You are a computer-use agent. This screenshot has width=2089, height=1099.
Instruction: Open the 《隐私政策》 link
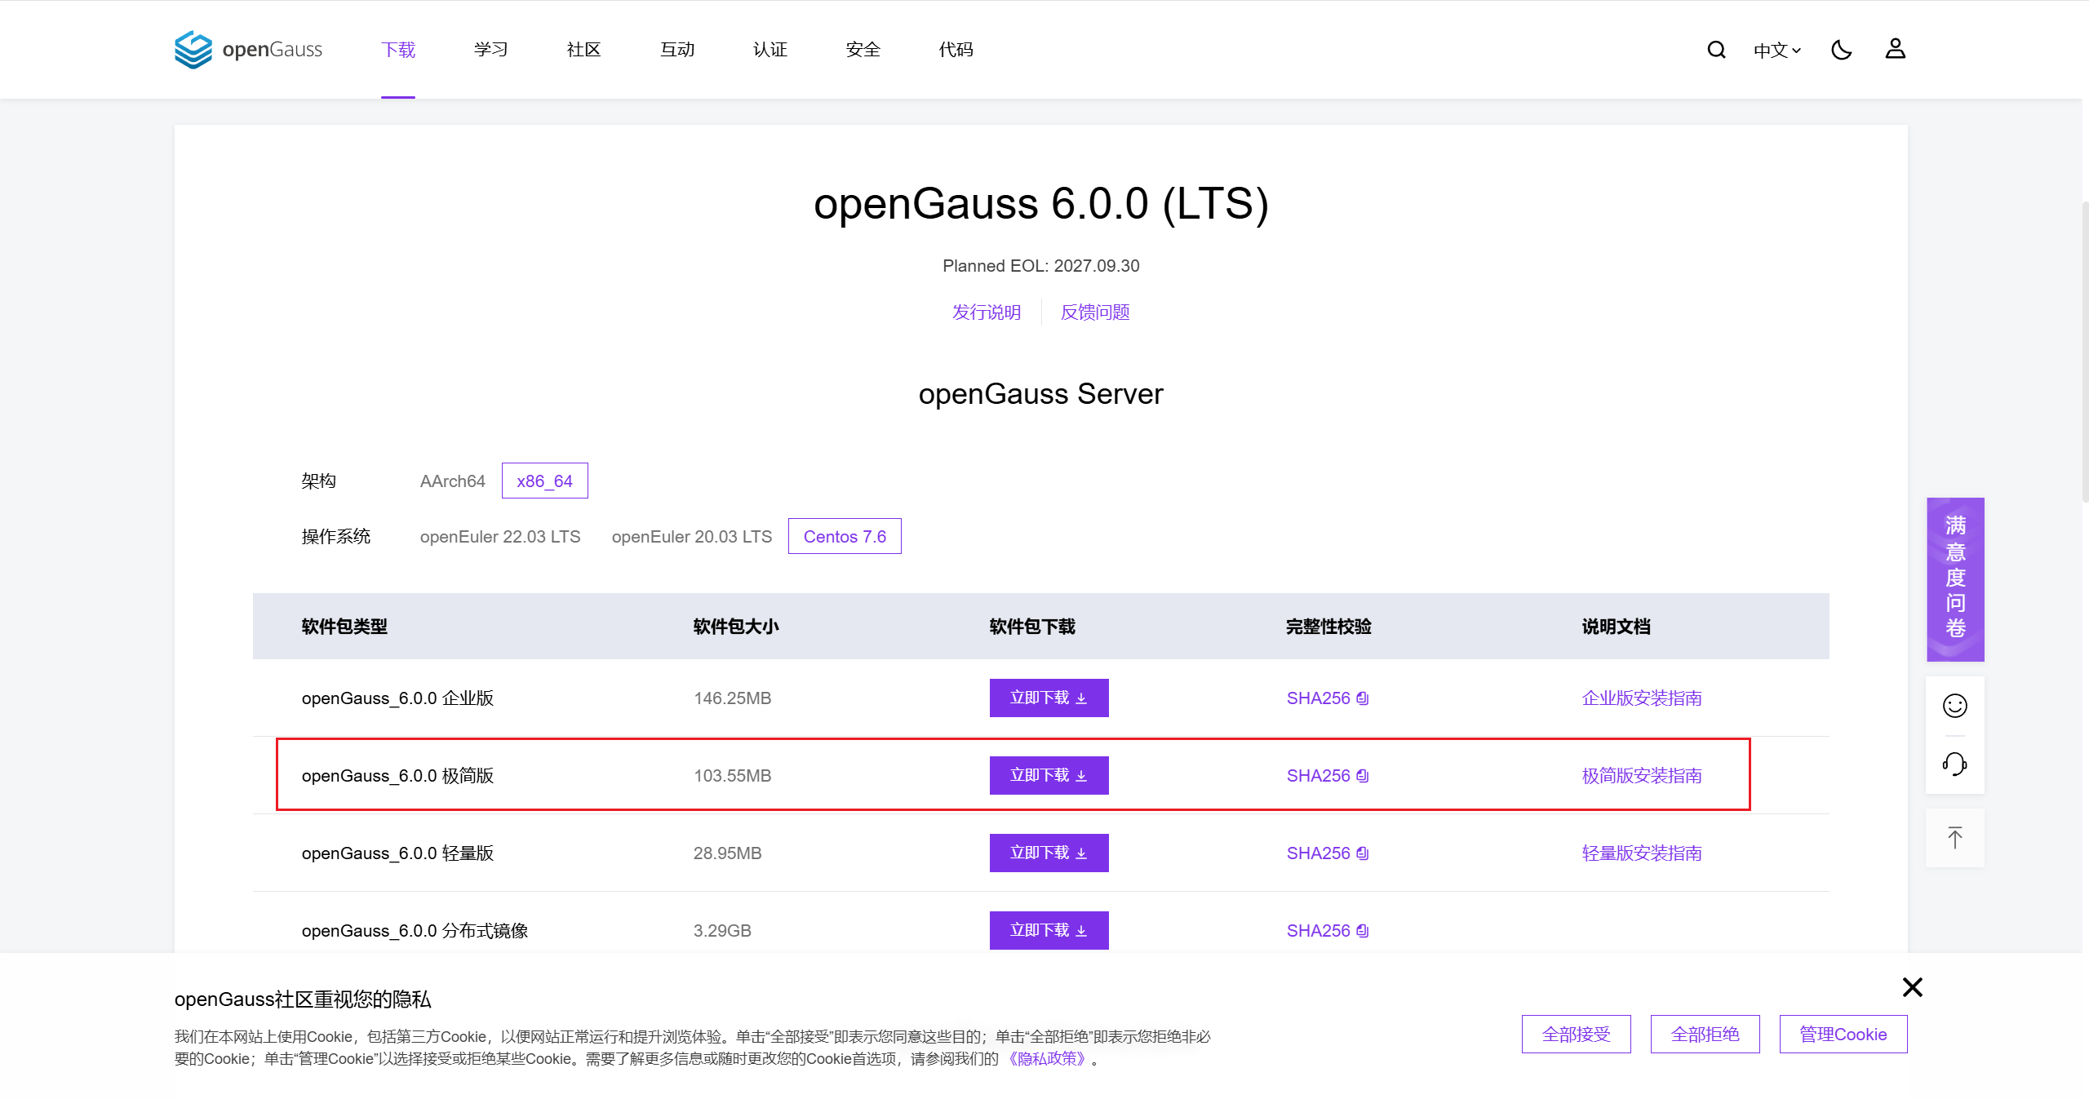click(x=1047, y=1059)
